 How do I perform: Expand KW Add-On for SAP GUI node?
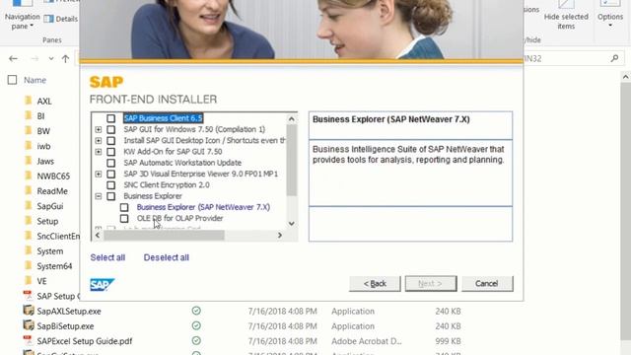pyautogui.click(x=99, y=152)
